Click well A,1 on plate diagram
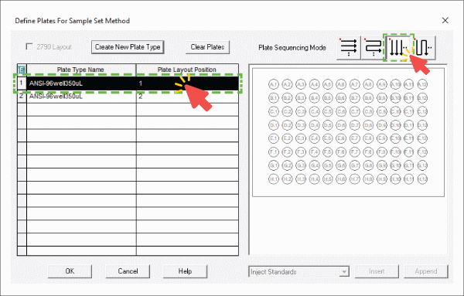Viewport: 464px width, 296px height. coord(274,84)
